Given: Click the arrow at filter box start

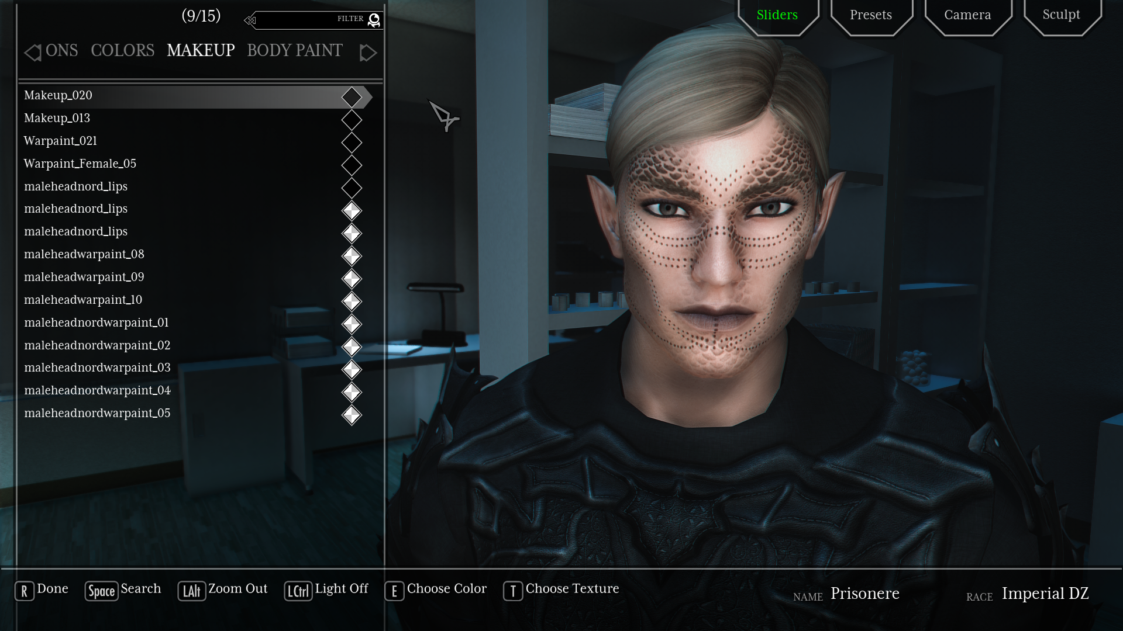Looking at the screenshot, I should pyautogui.click(x=250, y=20).
